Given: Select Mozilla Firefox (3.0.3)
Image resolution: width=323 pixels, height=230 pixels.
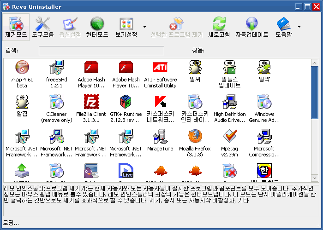Looking at the screenshot, I should pos(195,144).
